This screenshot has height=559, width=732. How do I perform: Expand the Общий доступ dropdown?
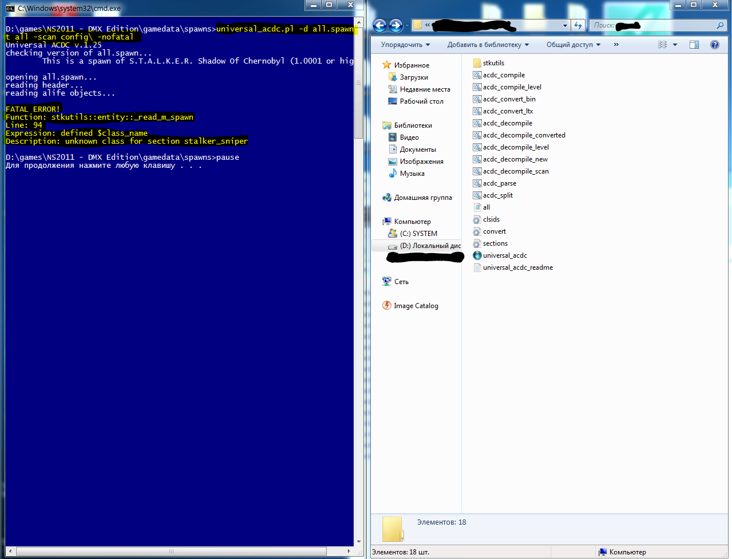[x=573, y=45]
